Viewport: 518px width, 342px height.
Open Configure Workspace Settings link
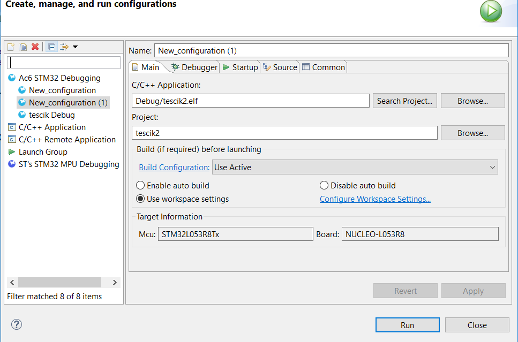tap(375, 199)
